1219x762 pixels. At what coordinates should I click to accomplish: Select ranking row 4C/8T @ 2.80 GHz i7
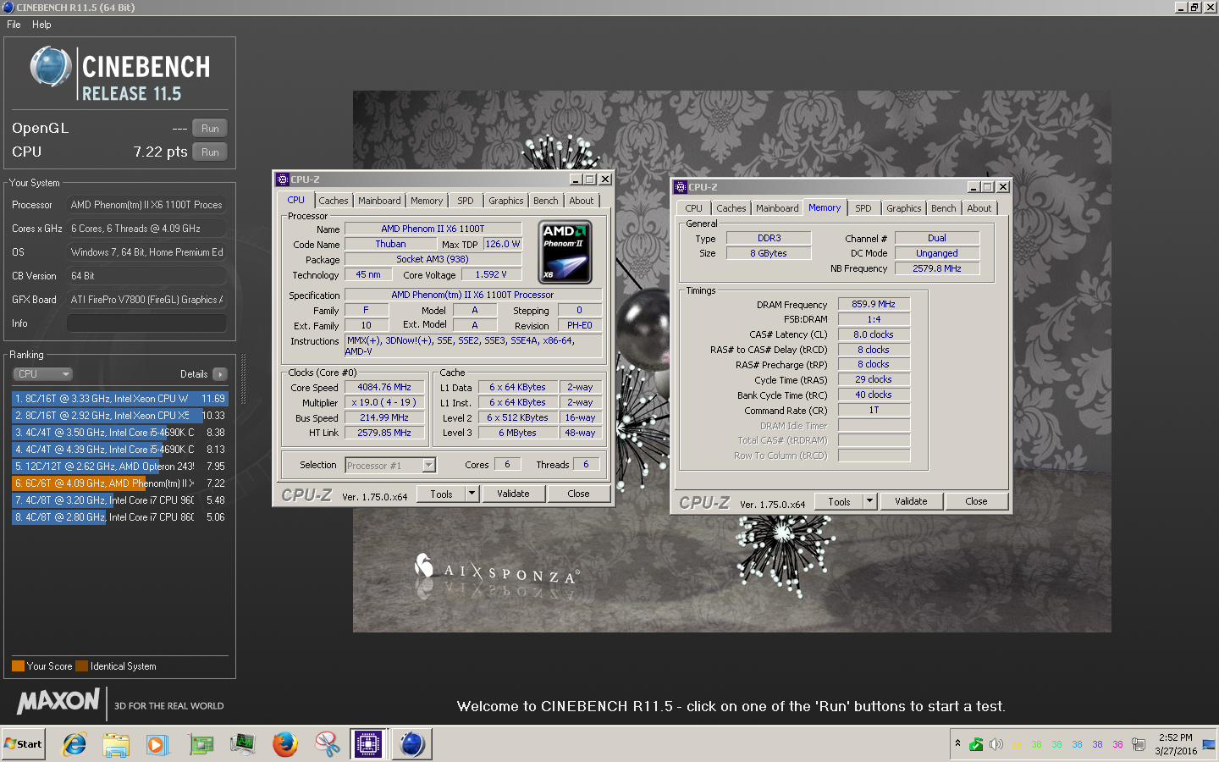[x=120, y=517]
